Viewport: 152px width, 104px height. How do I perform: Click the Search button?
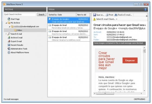[42, 15]
